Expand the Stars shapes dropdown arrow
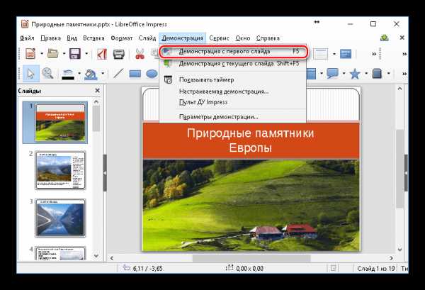 click(366, 73)
